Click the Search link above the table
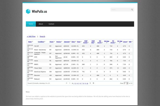160x106 pixels. click(x=42, y=36)
